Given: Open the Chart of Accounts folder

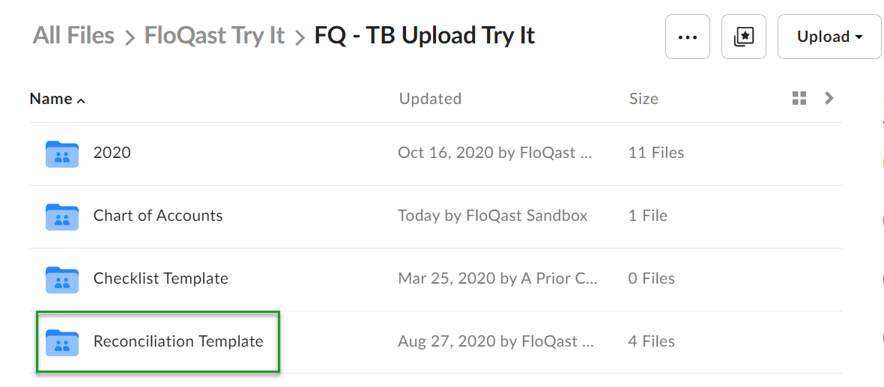Looking at the screenshot, I should [158, 216].
